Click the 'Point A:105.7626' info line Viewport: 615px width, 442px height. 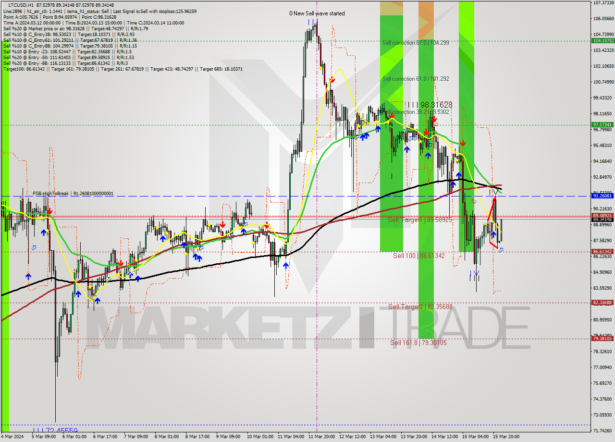click(60, 17)
